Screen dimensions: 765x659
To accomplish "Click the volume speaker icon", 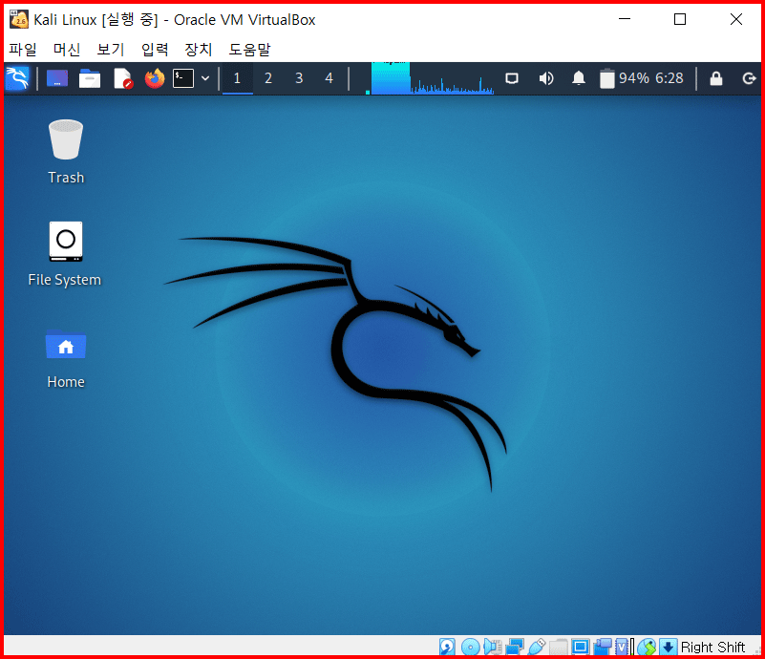I will [x=546, y=78].
